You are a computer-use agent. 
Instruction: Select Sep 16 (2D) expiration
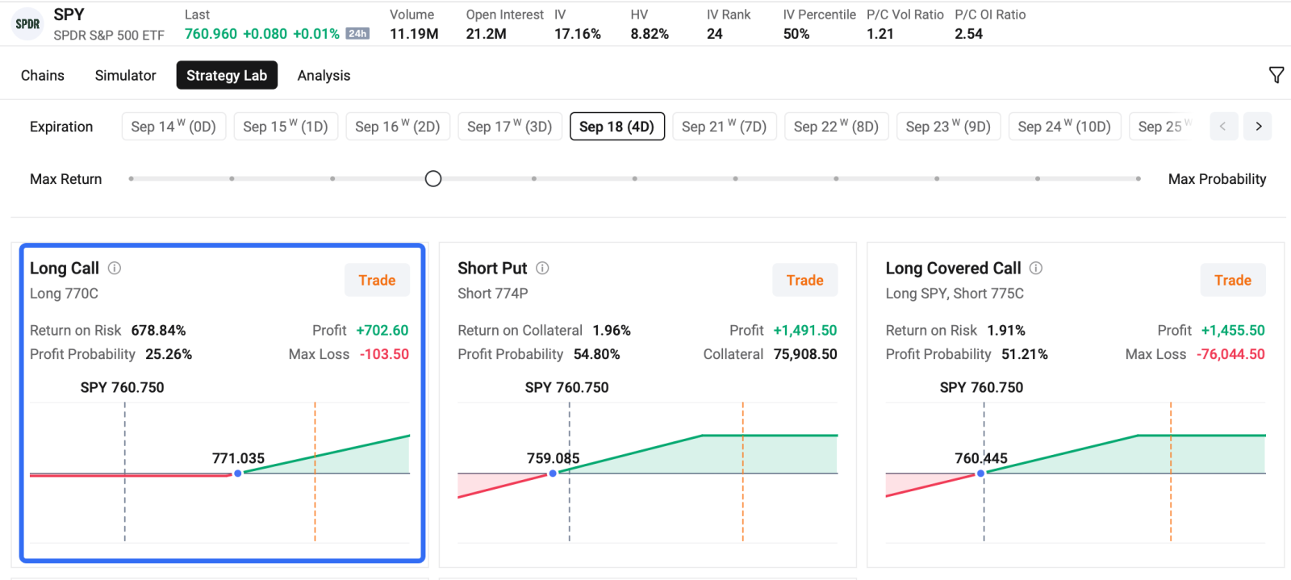398,127
